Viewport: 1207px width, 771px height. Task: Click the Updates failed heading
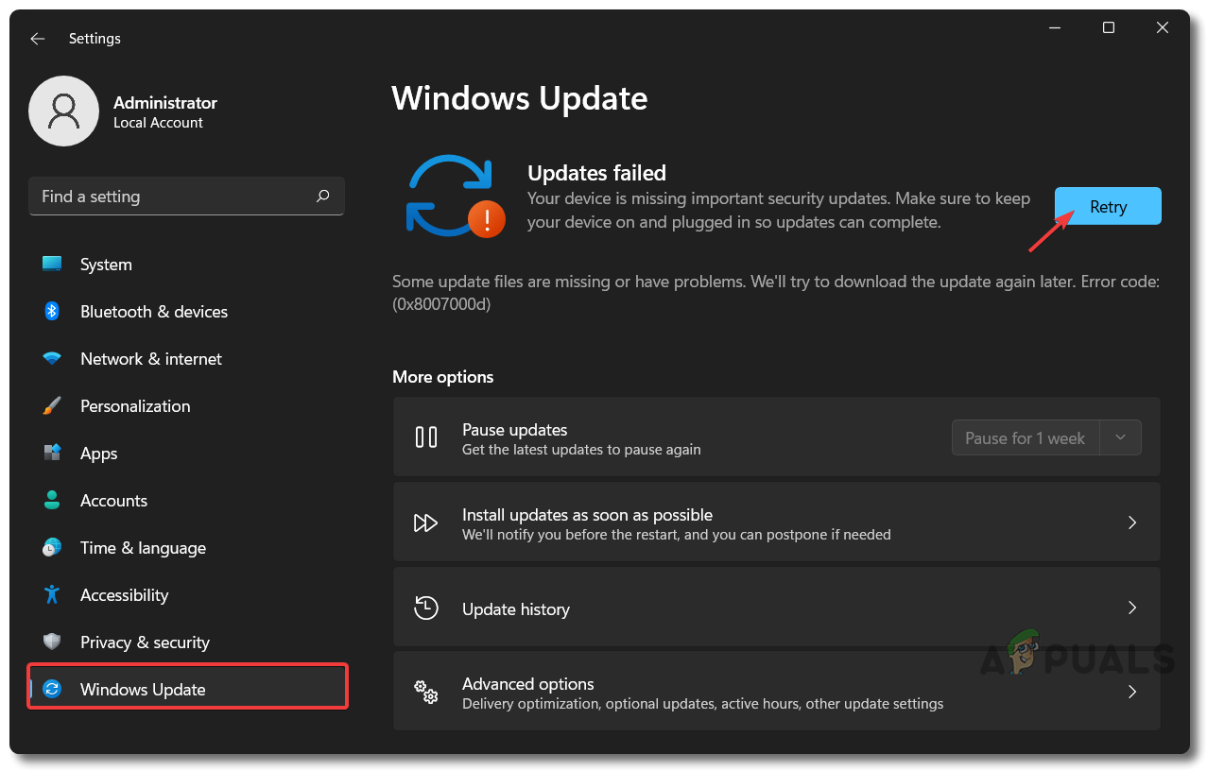(596, 173)
